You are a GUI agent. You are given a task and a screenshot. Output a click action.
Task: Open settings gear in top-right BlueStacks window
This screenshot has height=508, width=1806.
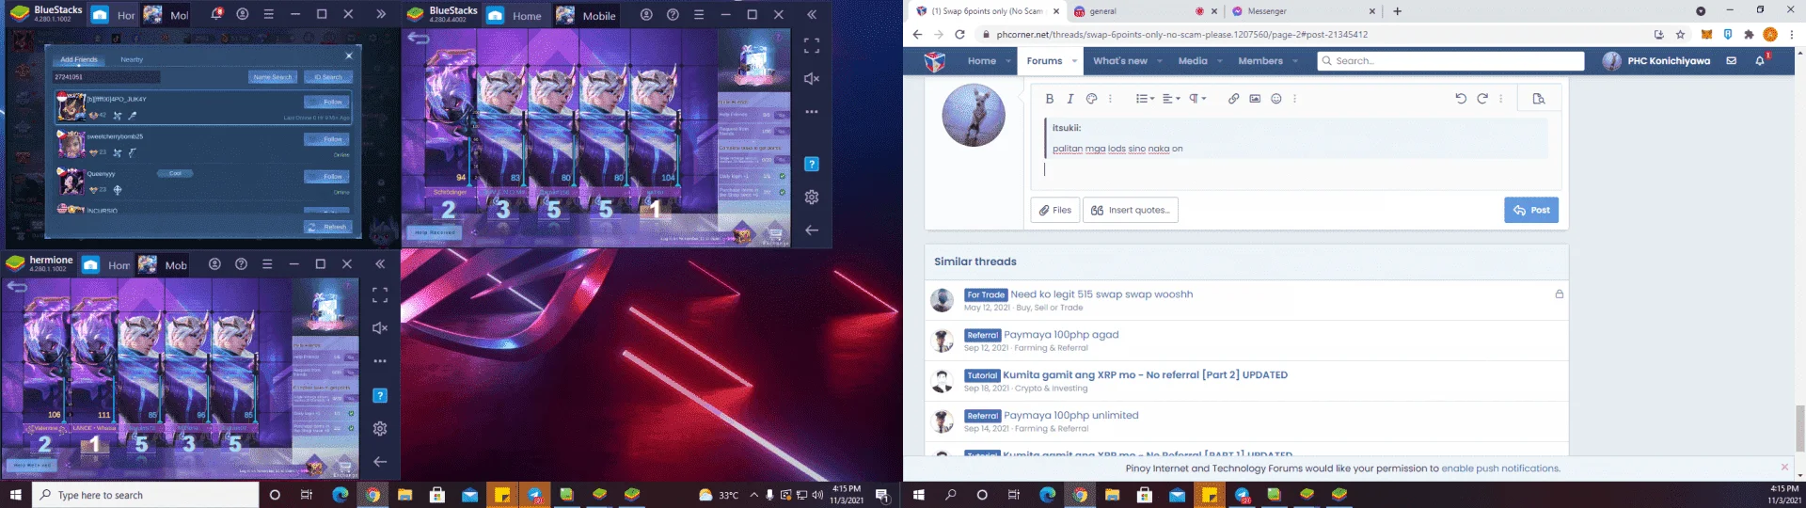click(x=812, y=197)
